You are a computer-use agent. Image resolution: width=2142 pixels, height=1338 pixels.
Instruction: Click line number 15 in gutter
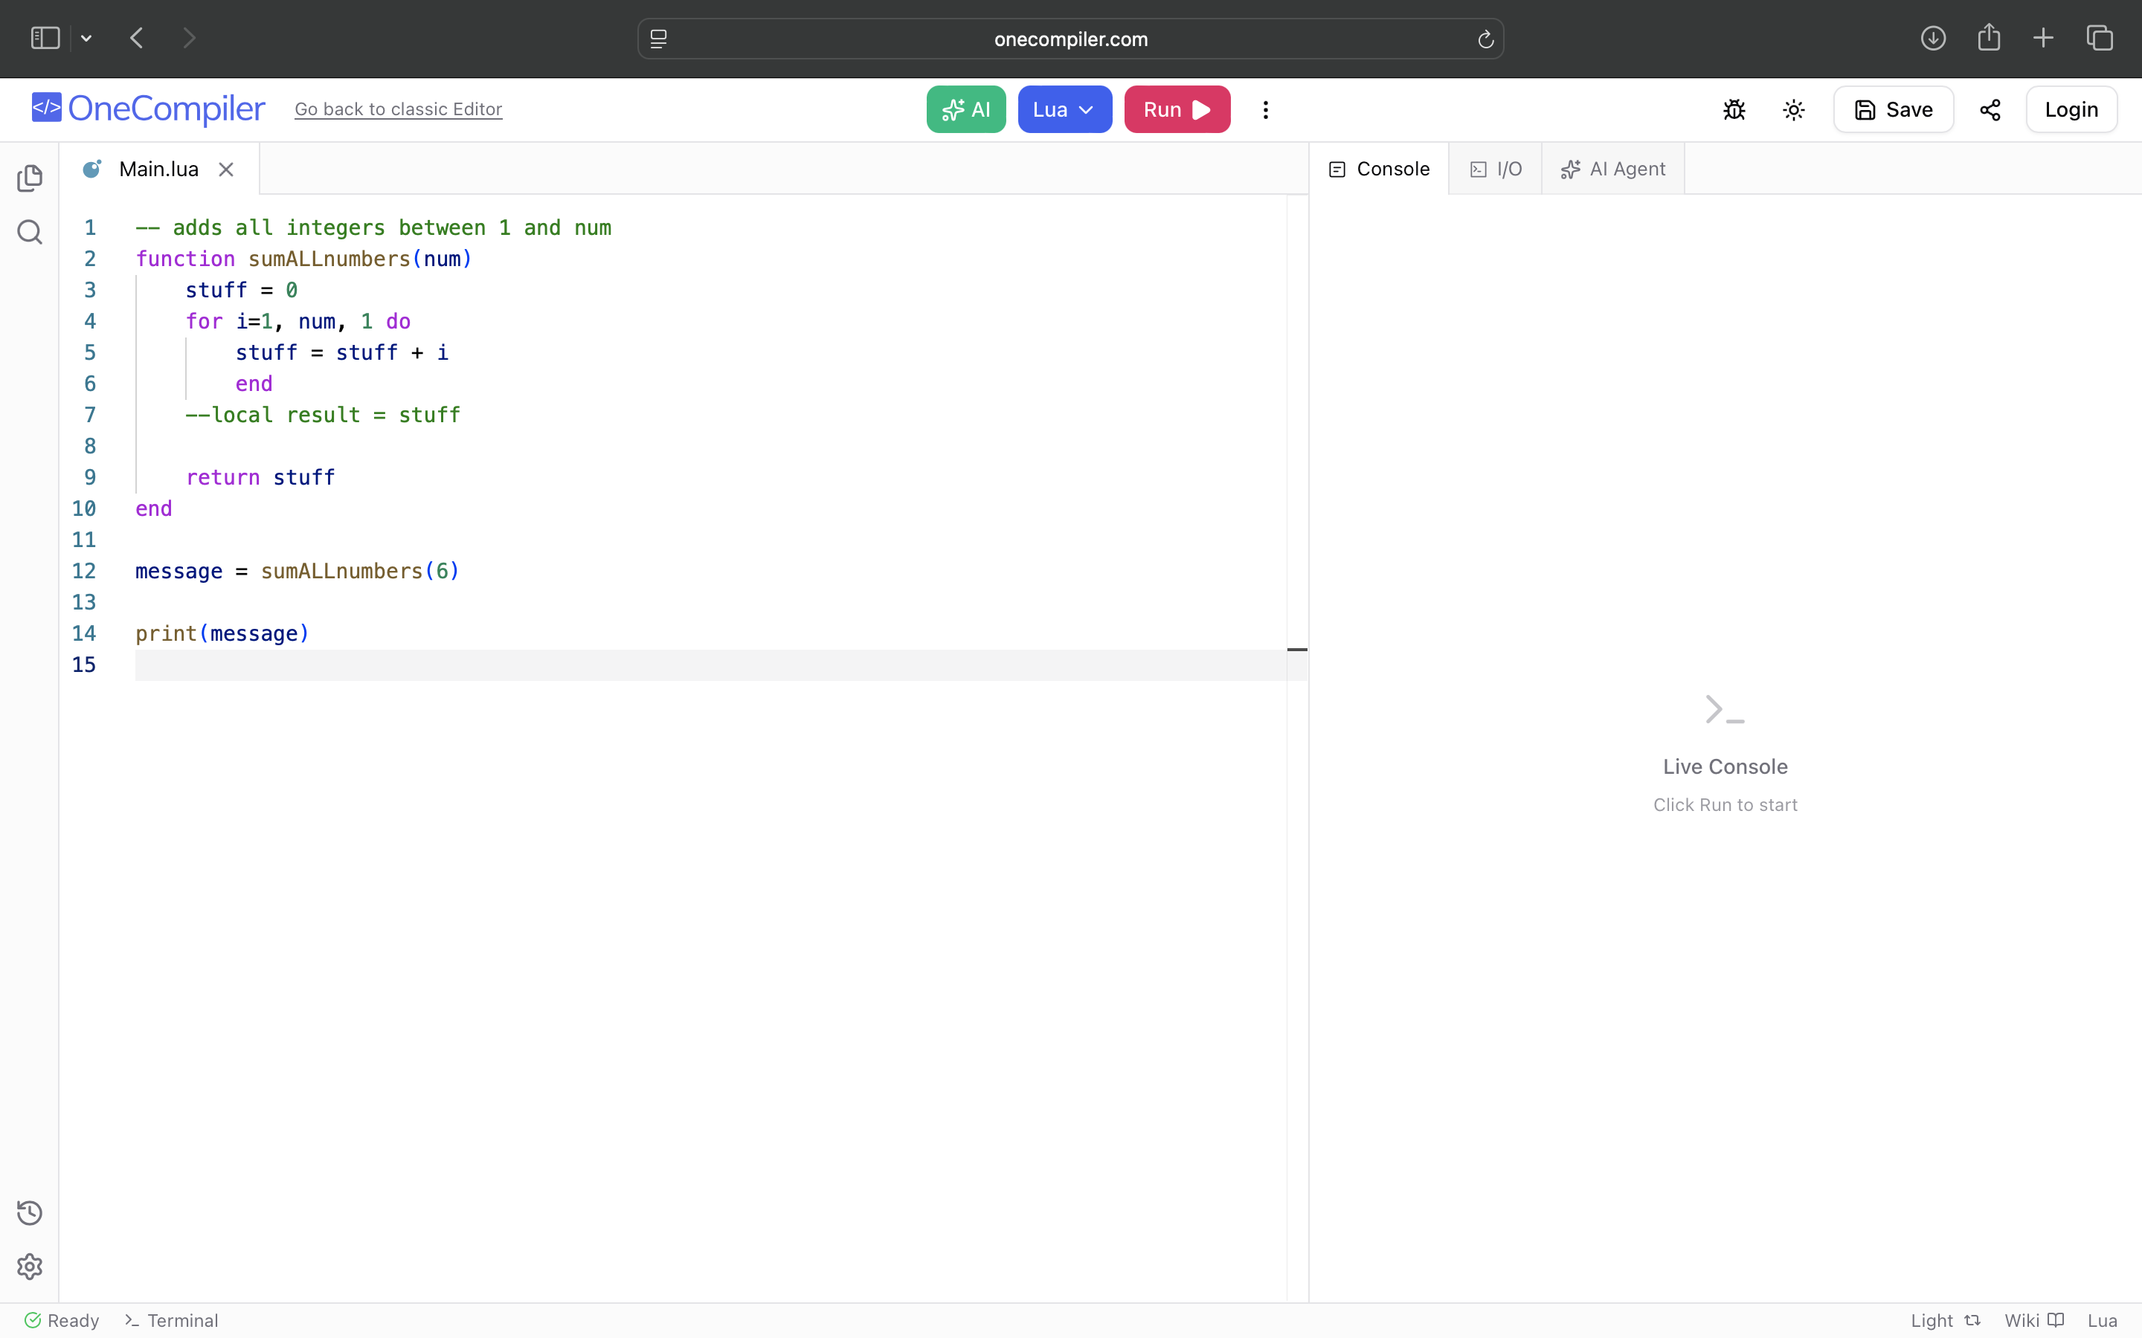click(84, 665)
